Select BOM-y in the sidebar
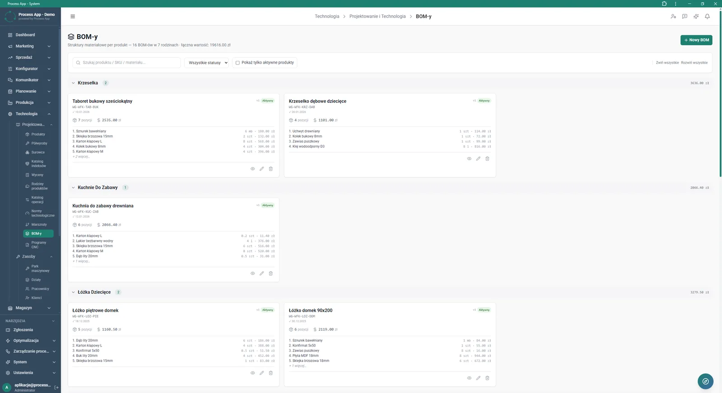The height and width of the screenshot is (393, 722). 38,234
